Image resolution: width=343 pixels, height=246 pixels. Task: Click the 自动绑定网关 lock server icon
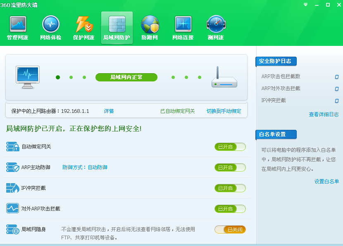click(x=13, y=147)
